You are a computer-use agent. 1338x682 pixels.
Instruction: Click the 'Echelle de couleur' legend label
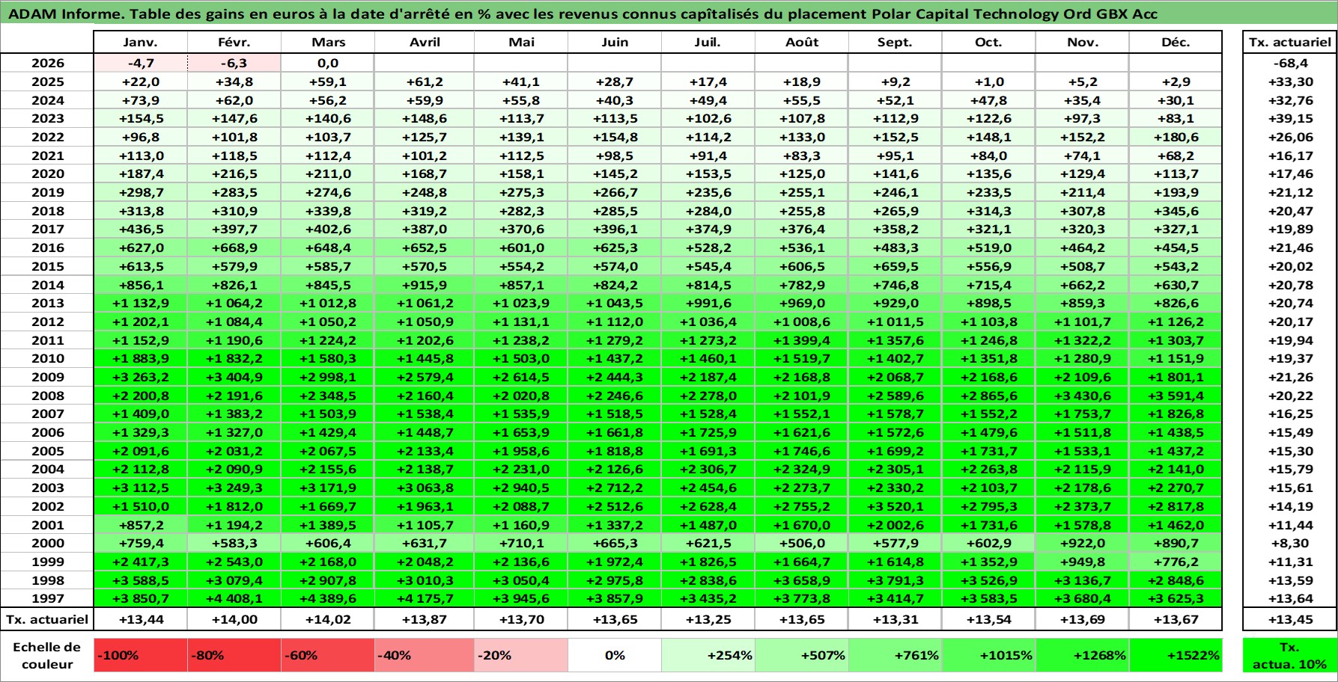[x=47, y=655]
